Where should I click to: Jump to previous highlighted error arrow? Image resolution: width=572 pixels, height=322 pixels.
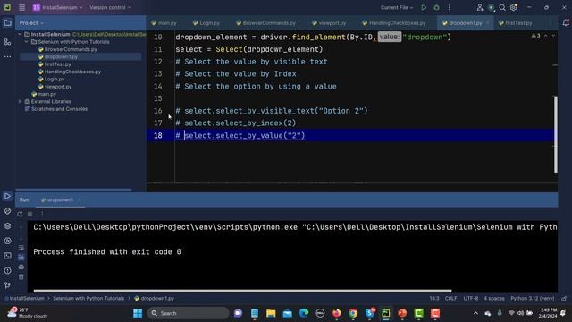(x=546, y=36)
